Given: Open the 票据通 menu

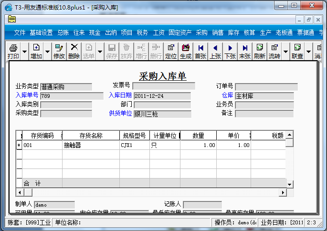Looking at the screenshot, I should (306, 32).
